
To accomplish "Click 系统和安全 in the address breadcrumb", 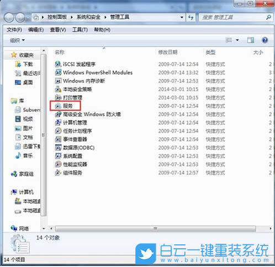I will (x=88, y=17).
